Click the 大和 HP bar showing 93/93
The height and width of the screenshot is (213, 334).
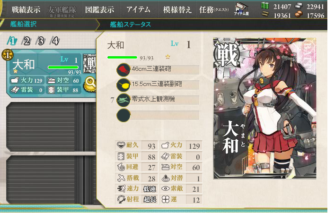122,58
